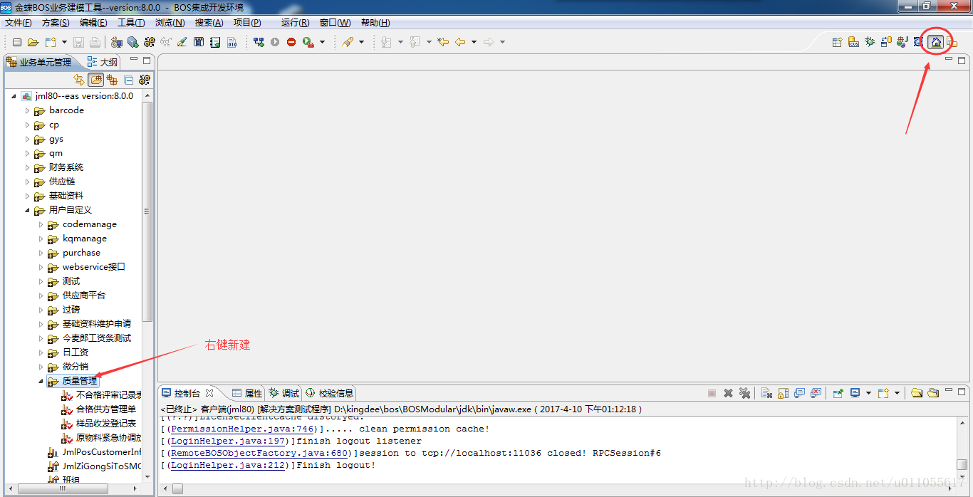Collapse the jml80--eas root node

pos(14,96)
